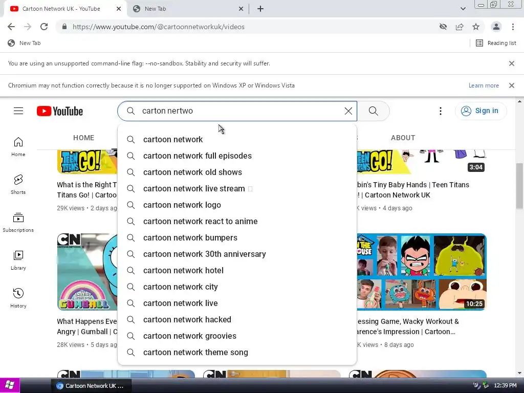Open a new browser tab
Screen dimensions: 524x393
click(x=260, y=9)
